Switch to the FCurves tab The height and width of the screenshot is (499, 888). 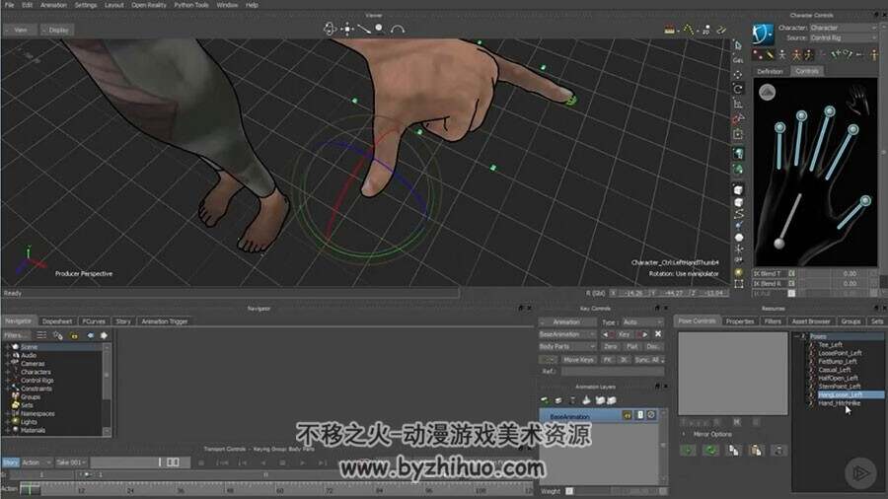tap(94, 321)
